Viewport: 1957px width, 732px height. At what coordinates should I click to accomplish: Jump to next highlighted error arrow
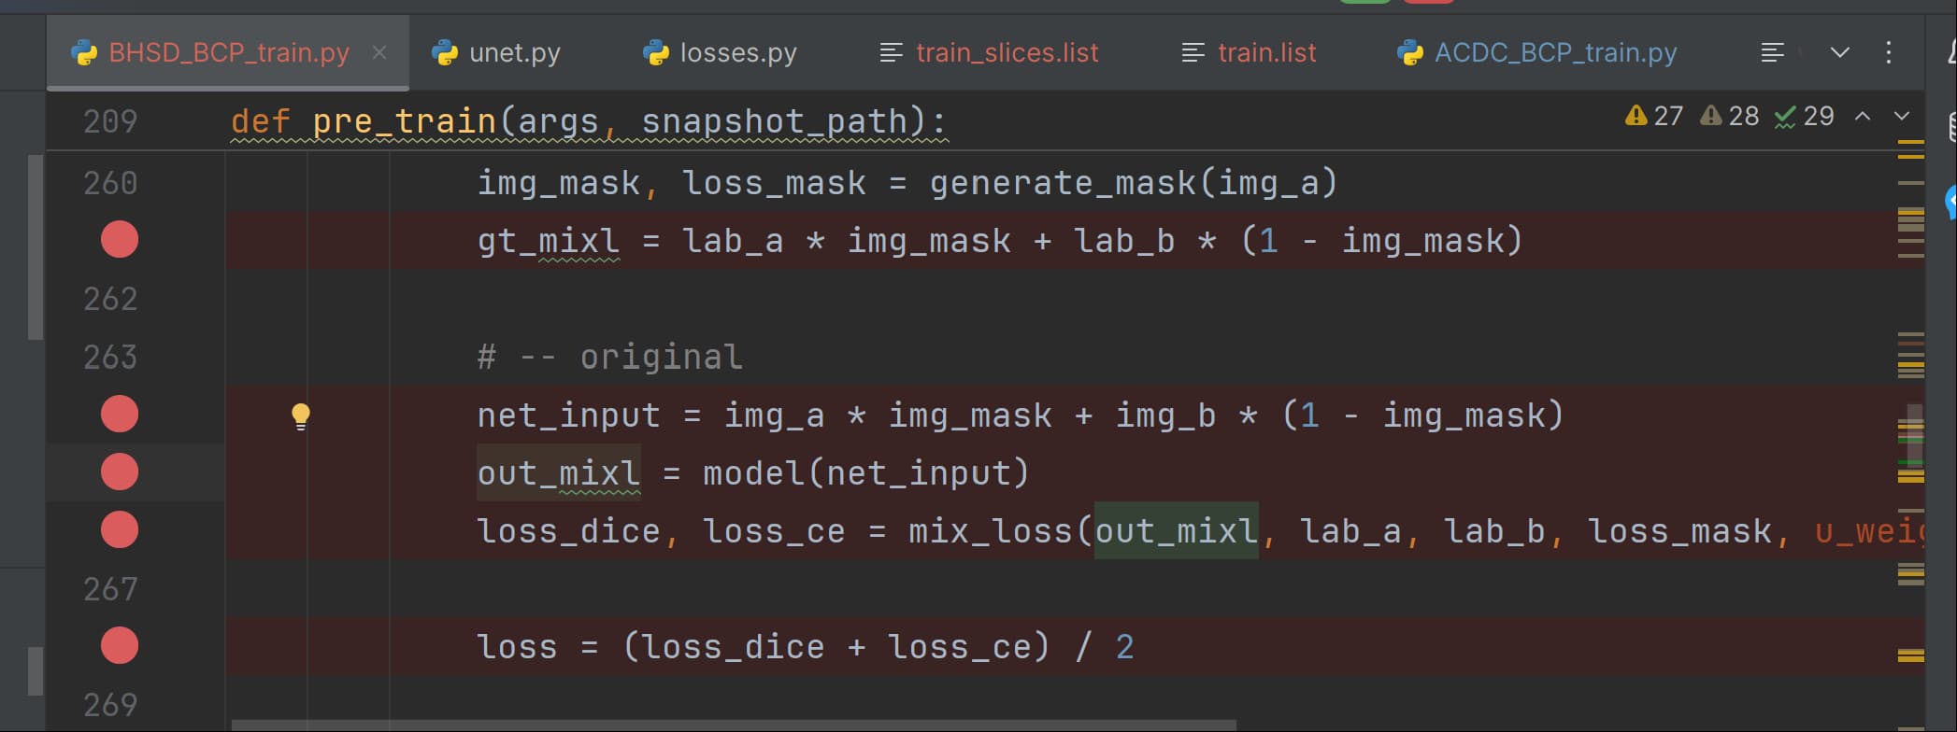1901,116
